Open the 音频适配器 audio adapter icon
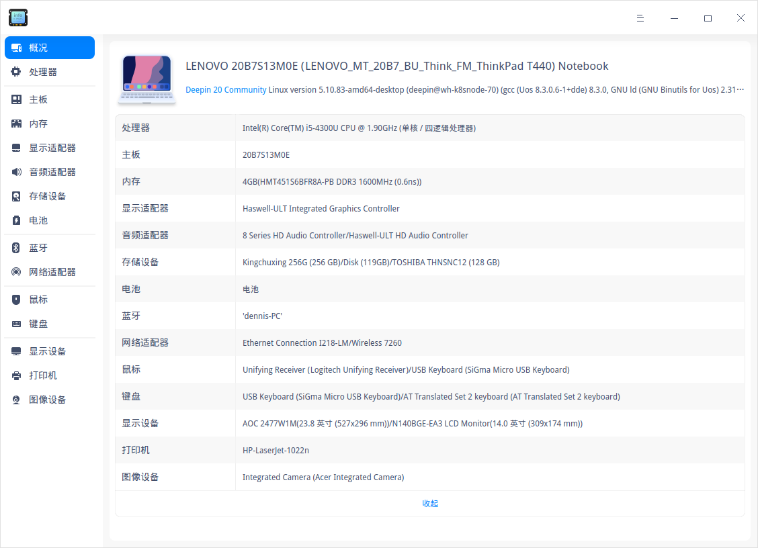The width and height of the screenshot is (758, 548). [x=15, y=171]
